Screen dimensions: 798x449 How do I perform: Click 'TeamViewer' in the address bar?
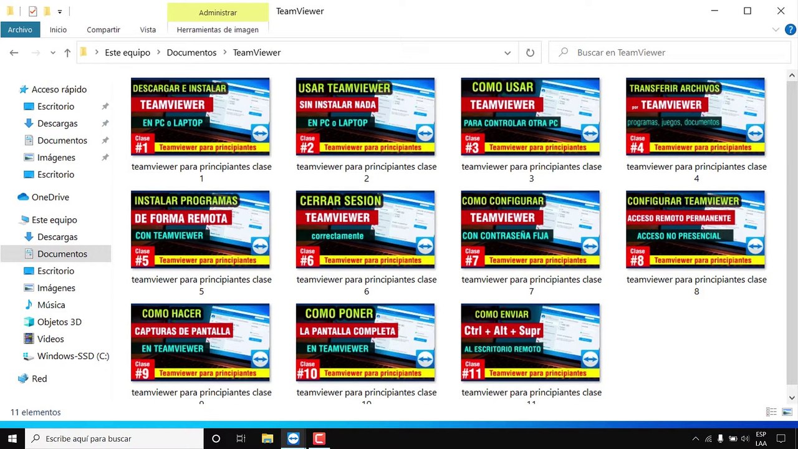click(x=257, y=52)
